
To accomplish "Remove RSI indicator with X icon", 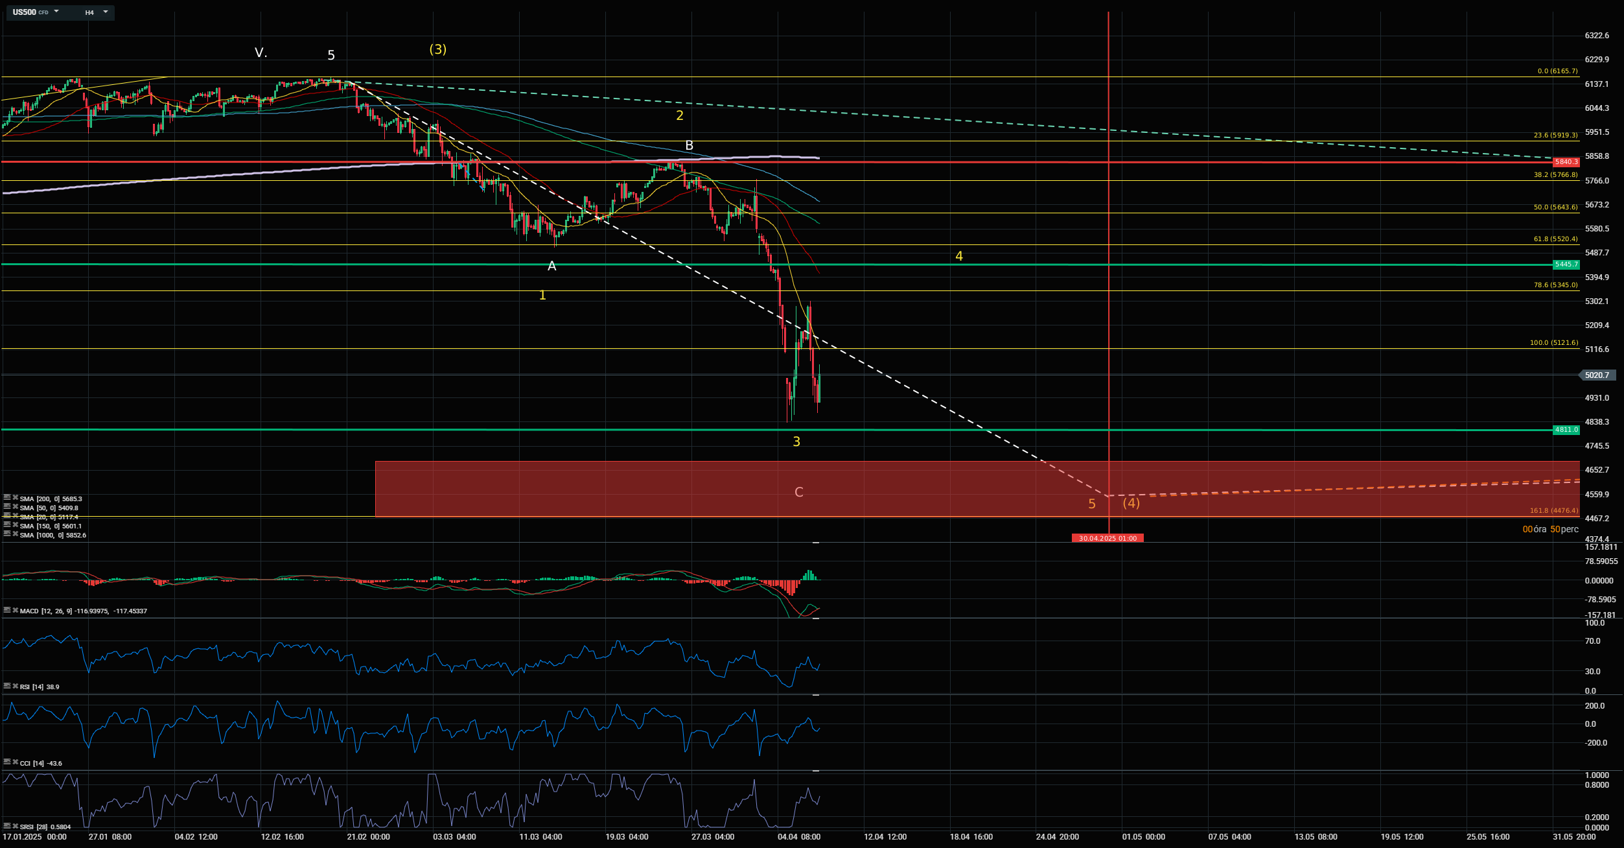I will click(x=15, y=686).
